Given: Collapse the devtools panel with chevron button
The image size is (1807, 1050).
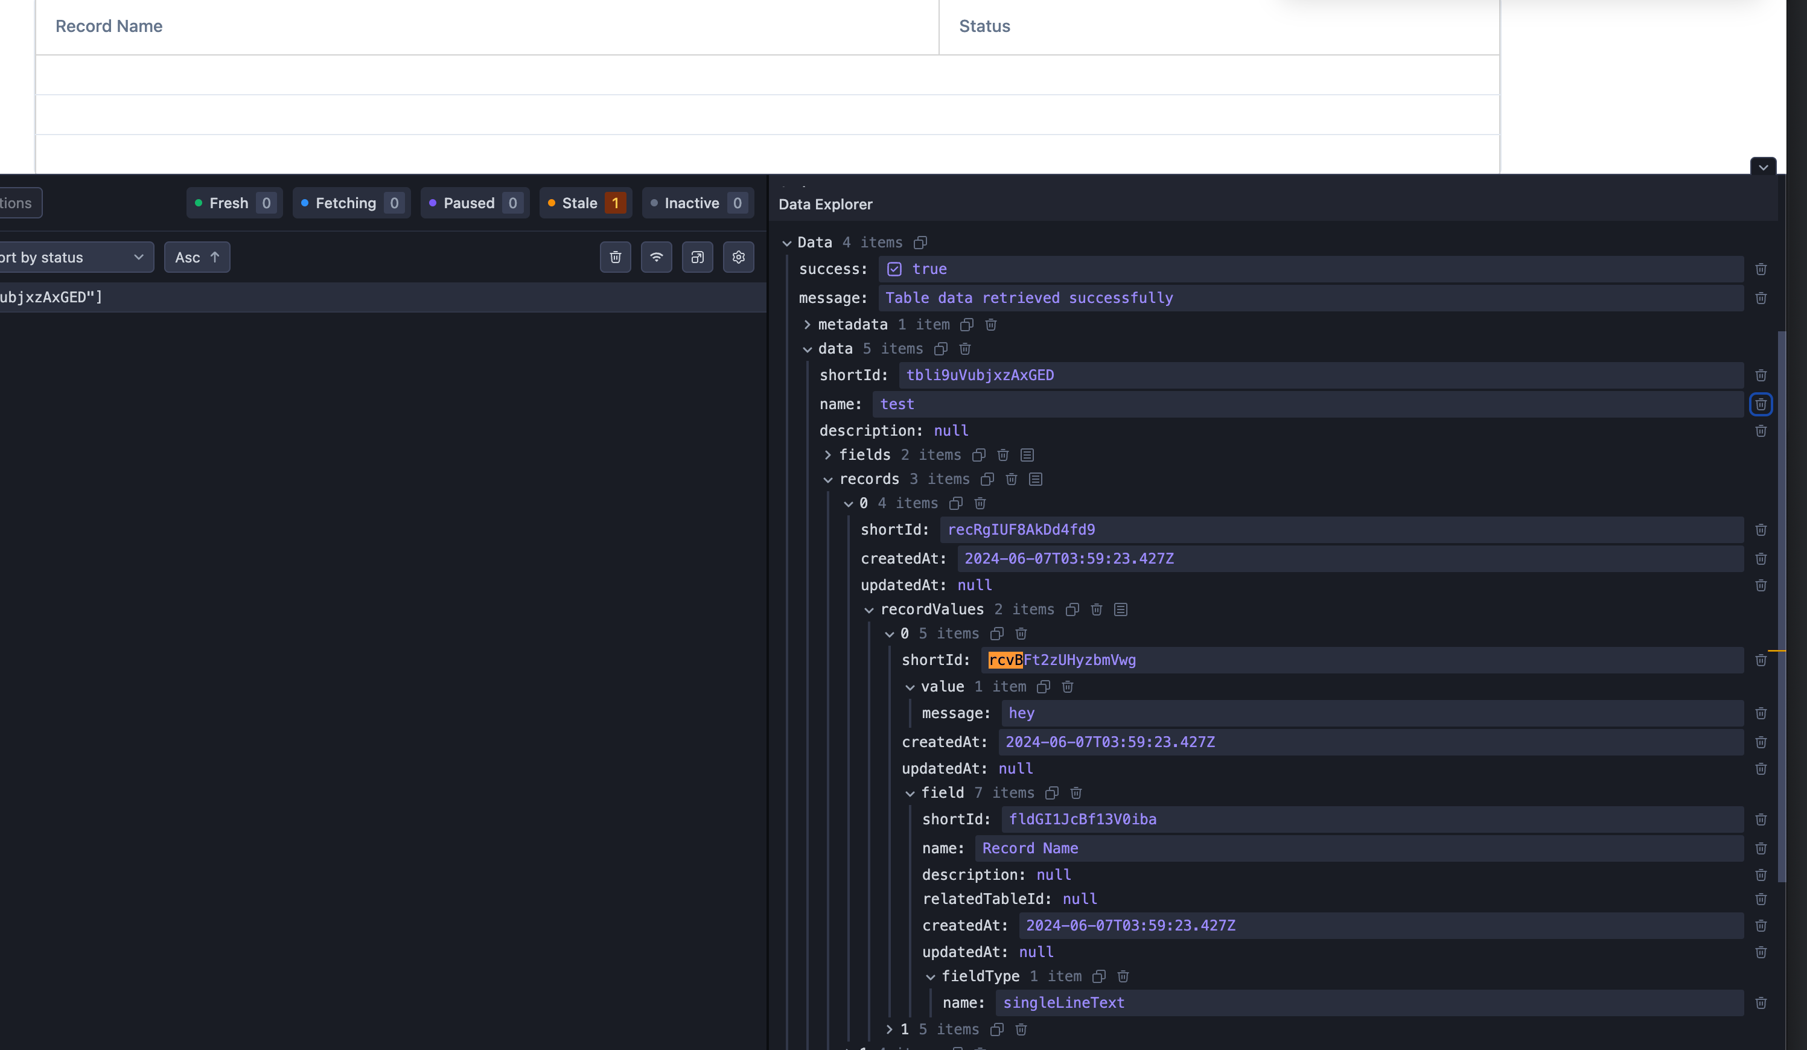Looking at the screenshot, I should 1764,167.
